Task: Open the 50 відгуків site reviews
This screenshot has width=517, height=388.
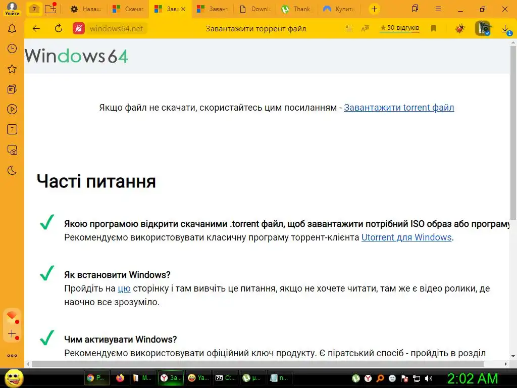Action: pyautogui.click(x=400, y=28)
